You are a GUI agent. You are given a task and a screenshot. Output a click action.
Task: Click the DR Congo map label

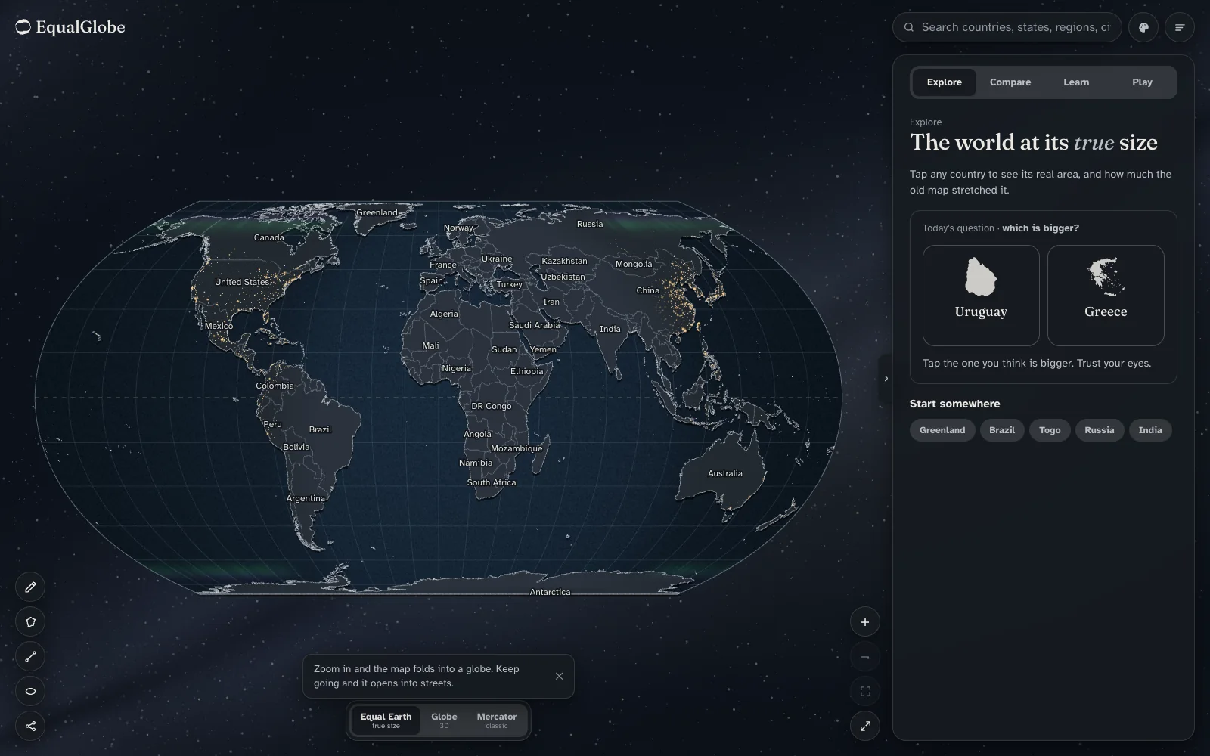(492, 406)
